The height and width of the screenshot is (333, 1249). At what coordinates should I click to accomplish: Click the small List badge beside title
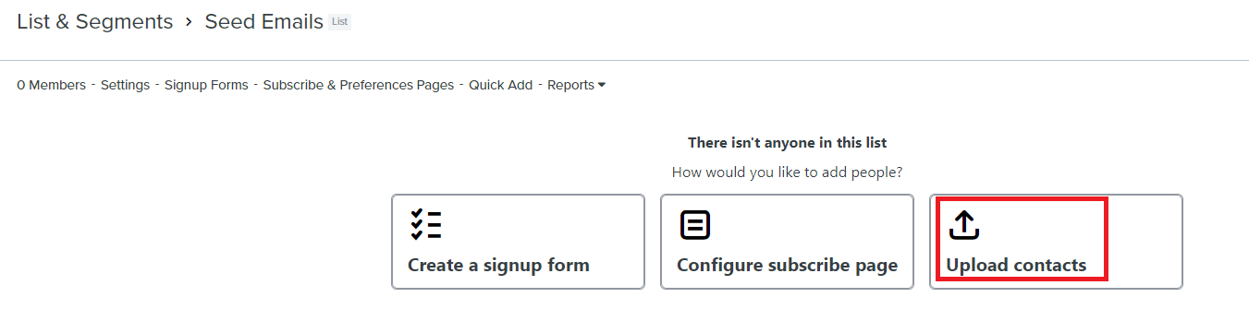coord(340,22)
